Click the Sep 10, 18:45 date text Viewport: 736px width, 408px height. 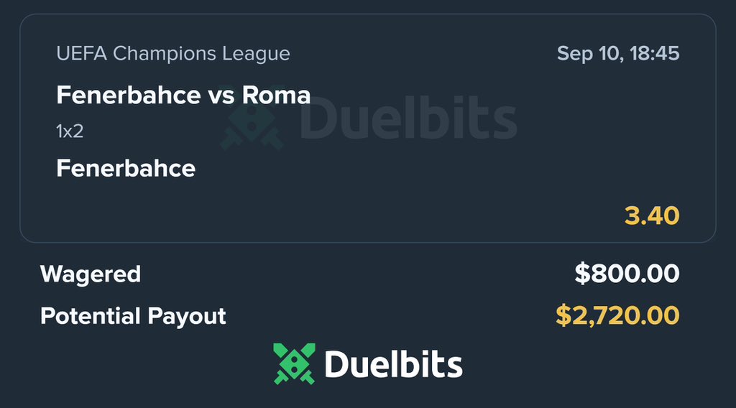coord(618,53)
